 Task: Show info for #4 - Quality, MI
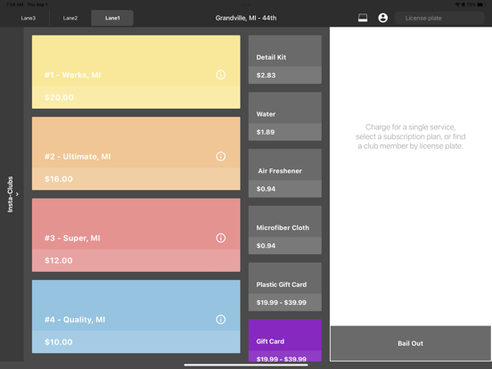point(220,319)
